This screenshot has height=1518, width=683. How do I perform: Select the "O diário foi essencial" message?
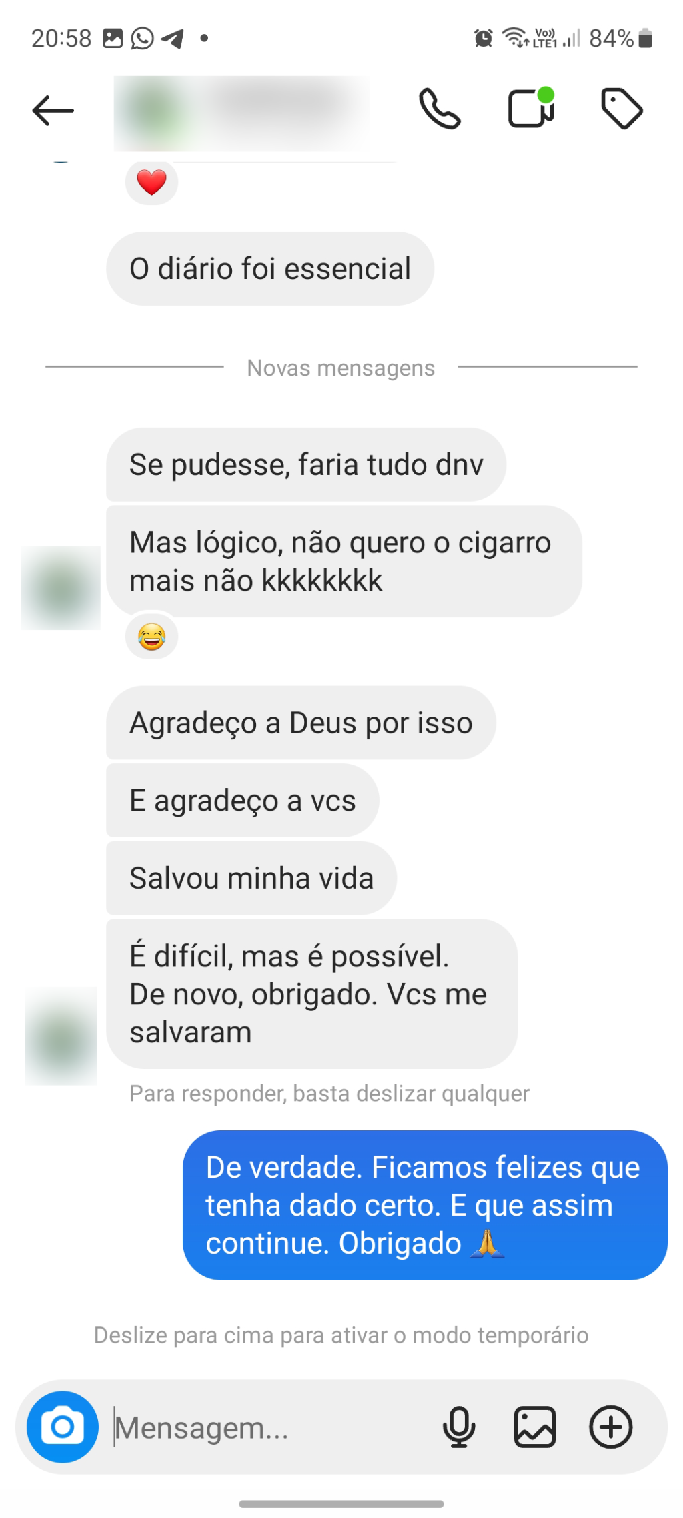270,268
